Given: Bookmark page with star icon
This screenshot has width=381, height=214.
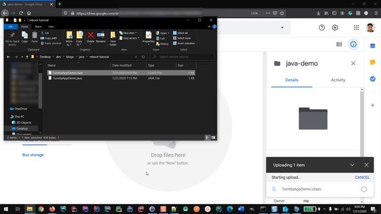Looking at the screenshot, I should [x=282, y=13].
